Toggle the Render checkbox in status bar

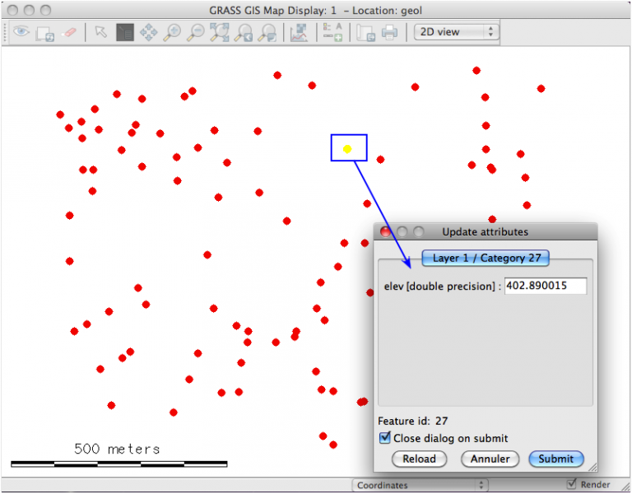click(x=573, y=484)
